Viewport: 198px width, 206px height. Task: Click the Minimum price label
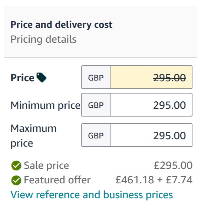[x=45, y=105]
